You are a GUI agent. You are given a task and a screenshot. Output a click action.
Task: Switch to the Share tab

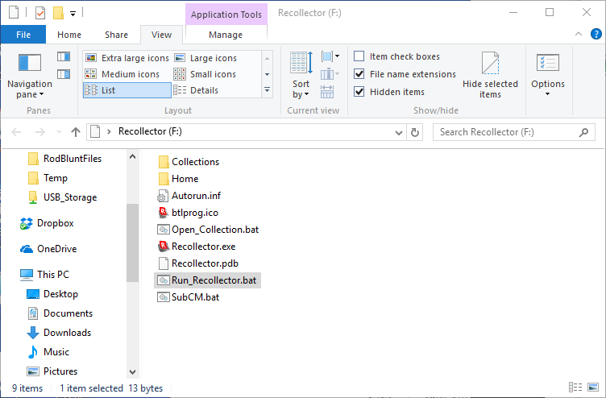[x=116, y=35]
